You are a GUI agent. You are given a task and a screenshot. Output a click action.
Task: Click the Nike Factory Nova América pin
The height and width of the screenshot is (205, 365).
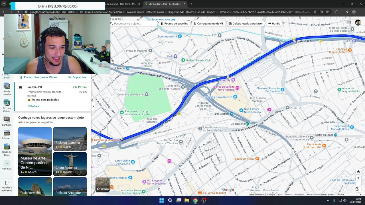241,110
